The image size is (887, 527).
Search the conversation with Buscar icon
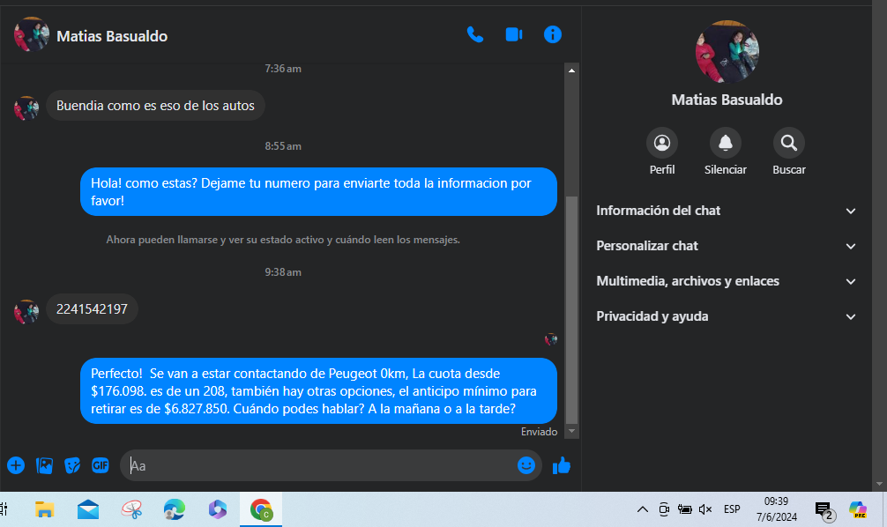click(x=788, y=143)
